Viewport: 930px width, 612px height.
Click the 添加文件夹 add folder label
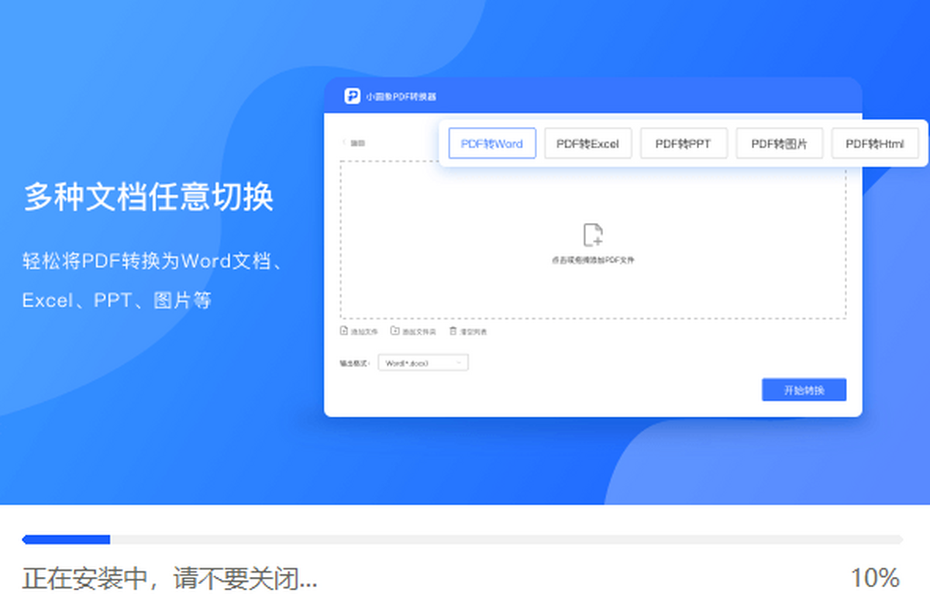pyautogui.click(x=418, y=332)
